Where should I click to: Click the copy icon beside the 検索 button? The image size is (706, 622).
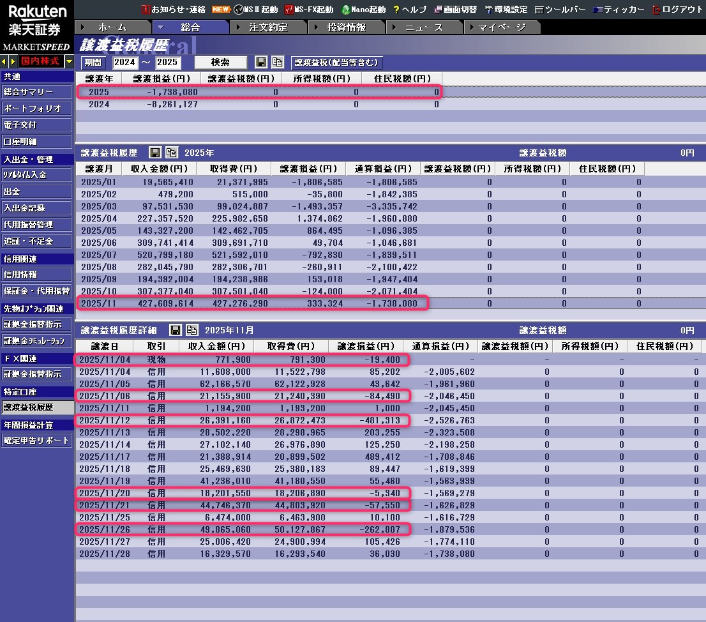(277, 62)
